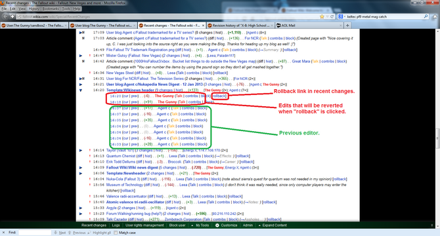The image size is (440, 236).
Task: Click the search magnifier icon in search box
Action: click(x=426, y=16)
